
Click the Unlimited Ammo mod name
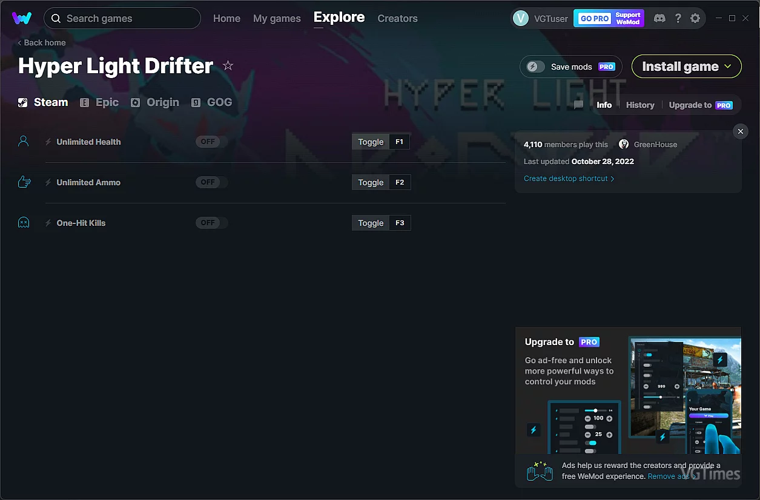(88, 182)
